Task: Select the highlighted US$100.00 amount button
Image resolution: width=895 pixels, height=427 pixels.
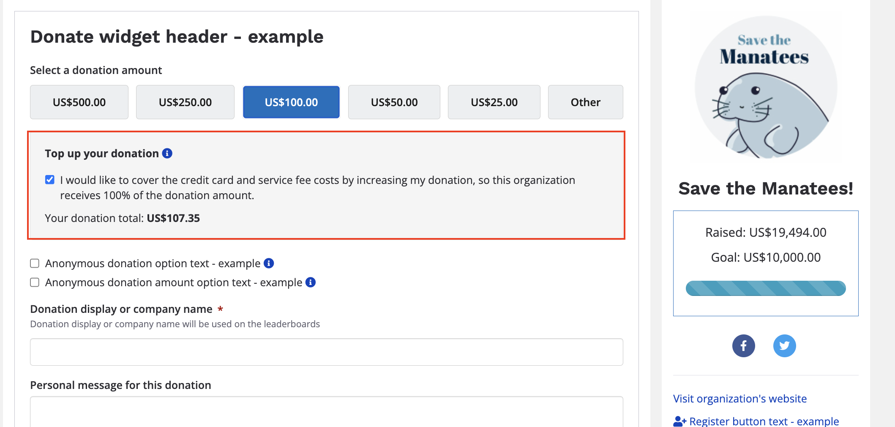Action: click(291, 102)
